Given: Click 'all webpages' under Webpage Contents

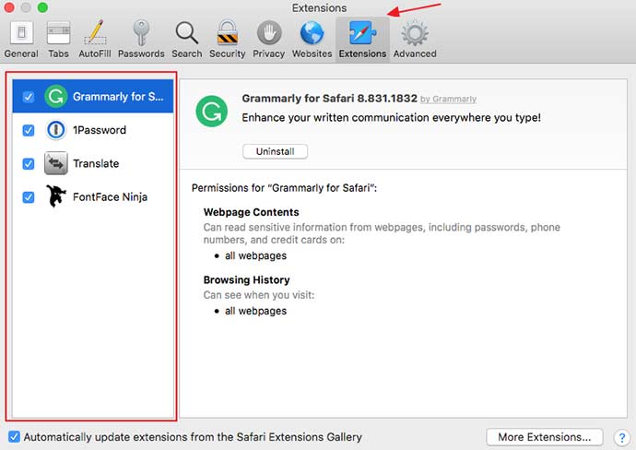Looking at the screenshot, I should 255,255.
